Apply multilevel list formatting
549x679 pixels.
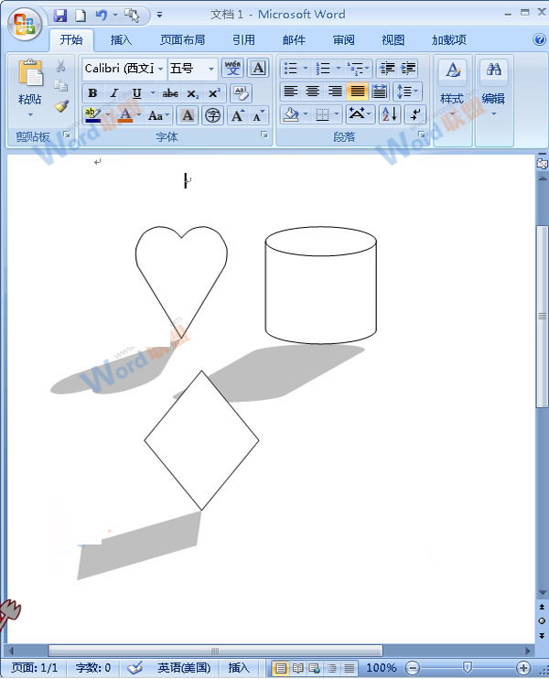click(355, 68)
